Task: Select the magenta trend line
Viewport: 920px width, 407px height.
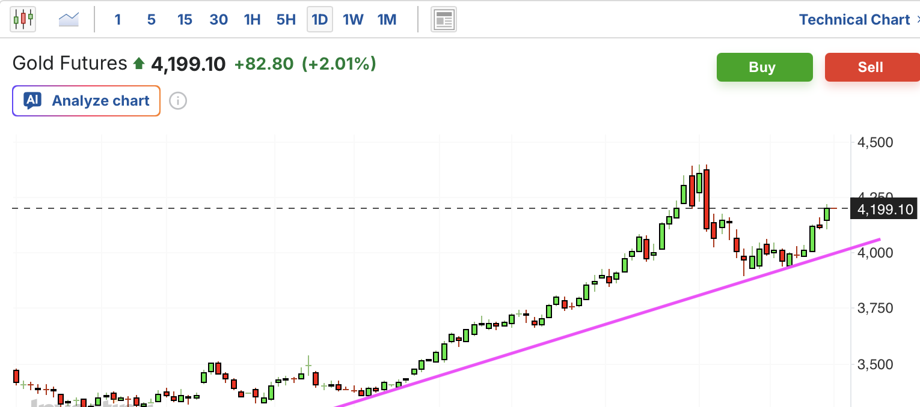Action: [607, 322]
